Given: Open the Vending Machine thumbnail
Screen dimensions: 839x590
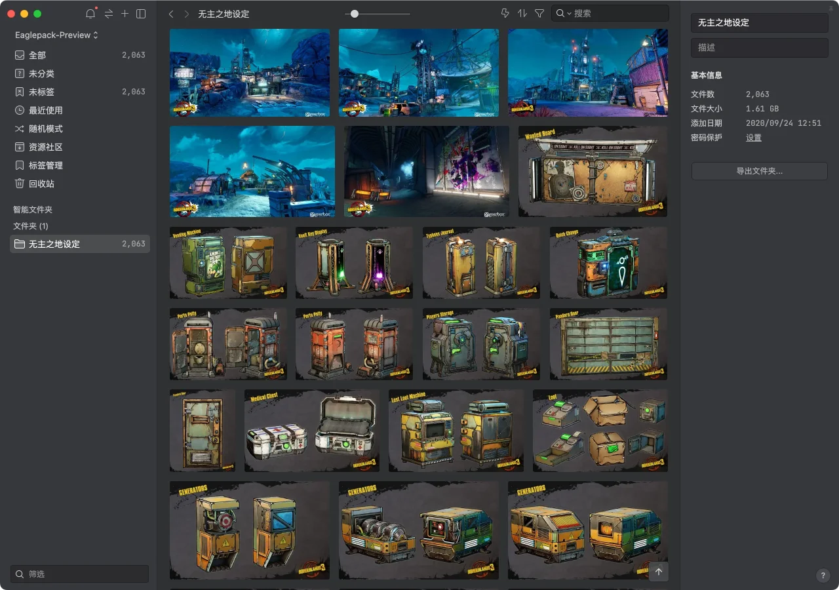Looking at the screenshot, I should point(228,263).
